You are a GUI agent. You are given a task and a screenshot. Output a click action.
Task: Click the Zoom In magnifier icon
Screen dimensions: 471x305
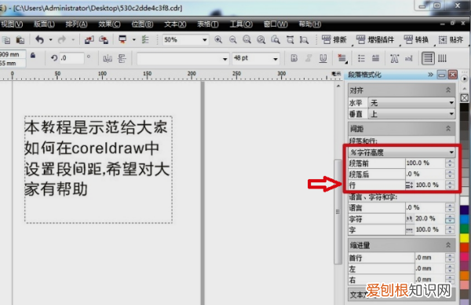(x=218, y=40)
